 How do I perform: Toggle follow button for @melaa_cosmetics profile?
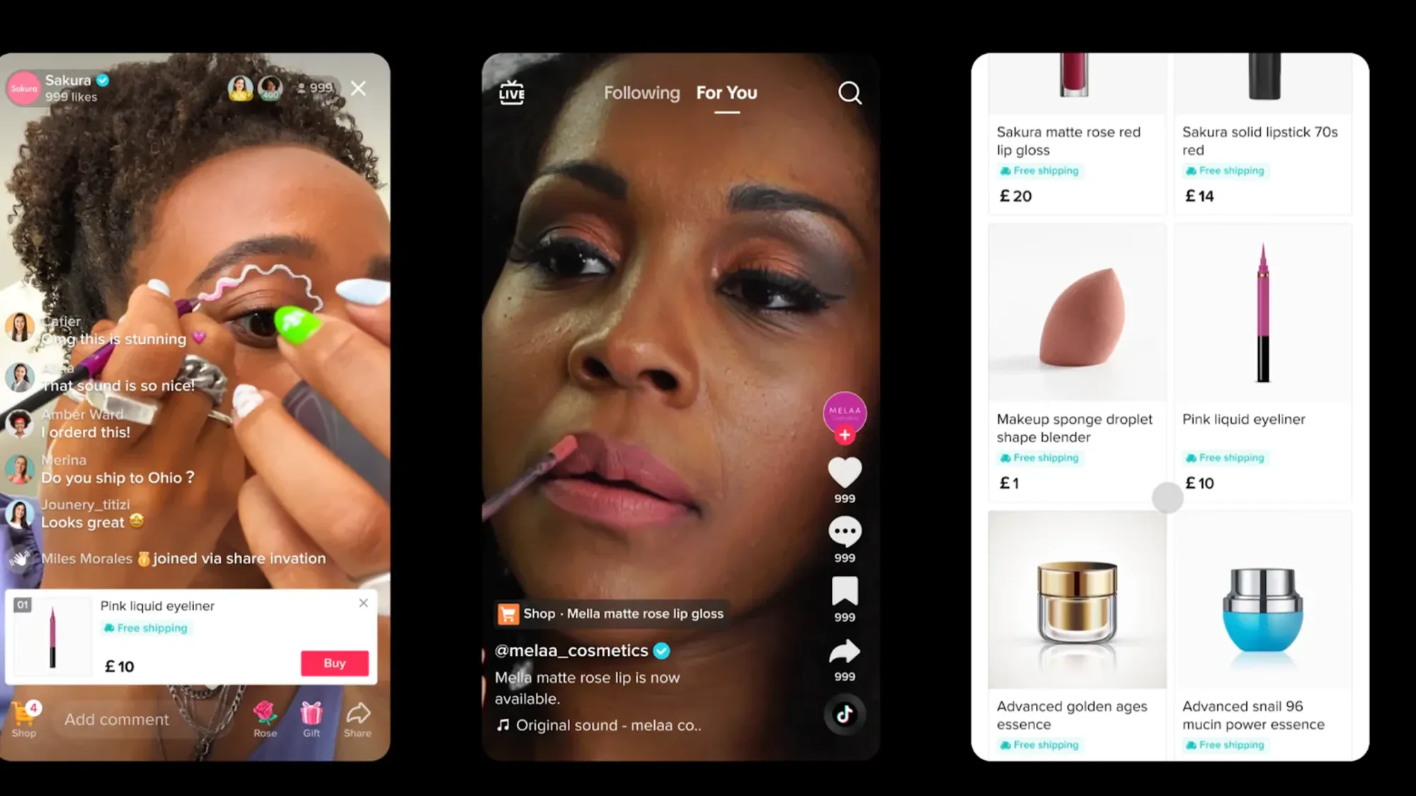843,434
